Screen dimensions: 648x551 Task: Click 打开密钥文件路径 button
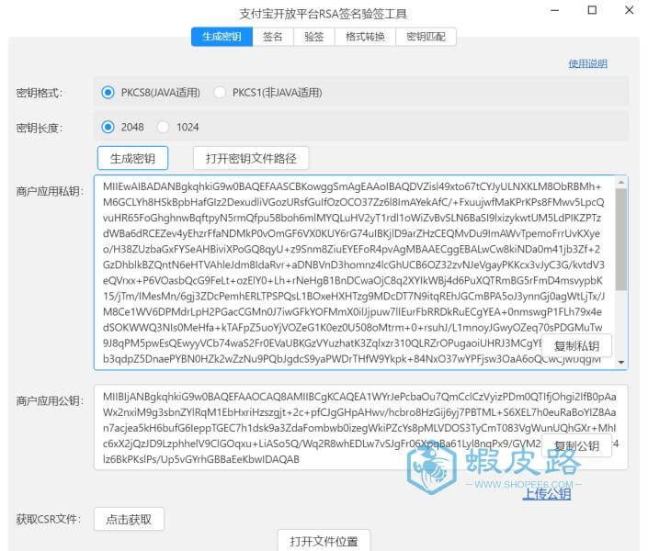tap(251, 158)
